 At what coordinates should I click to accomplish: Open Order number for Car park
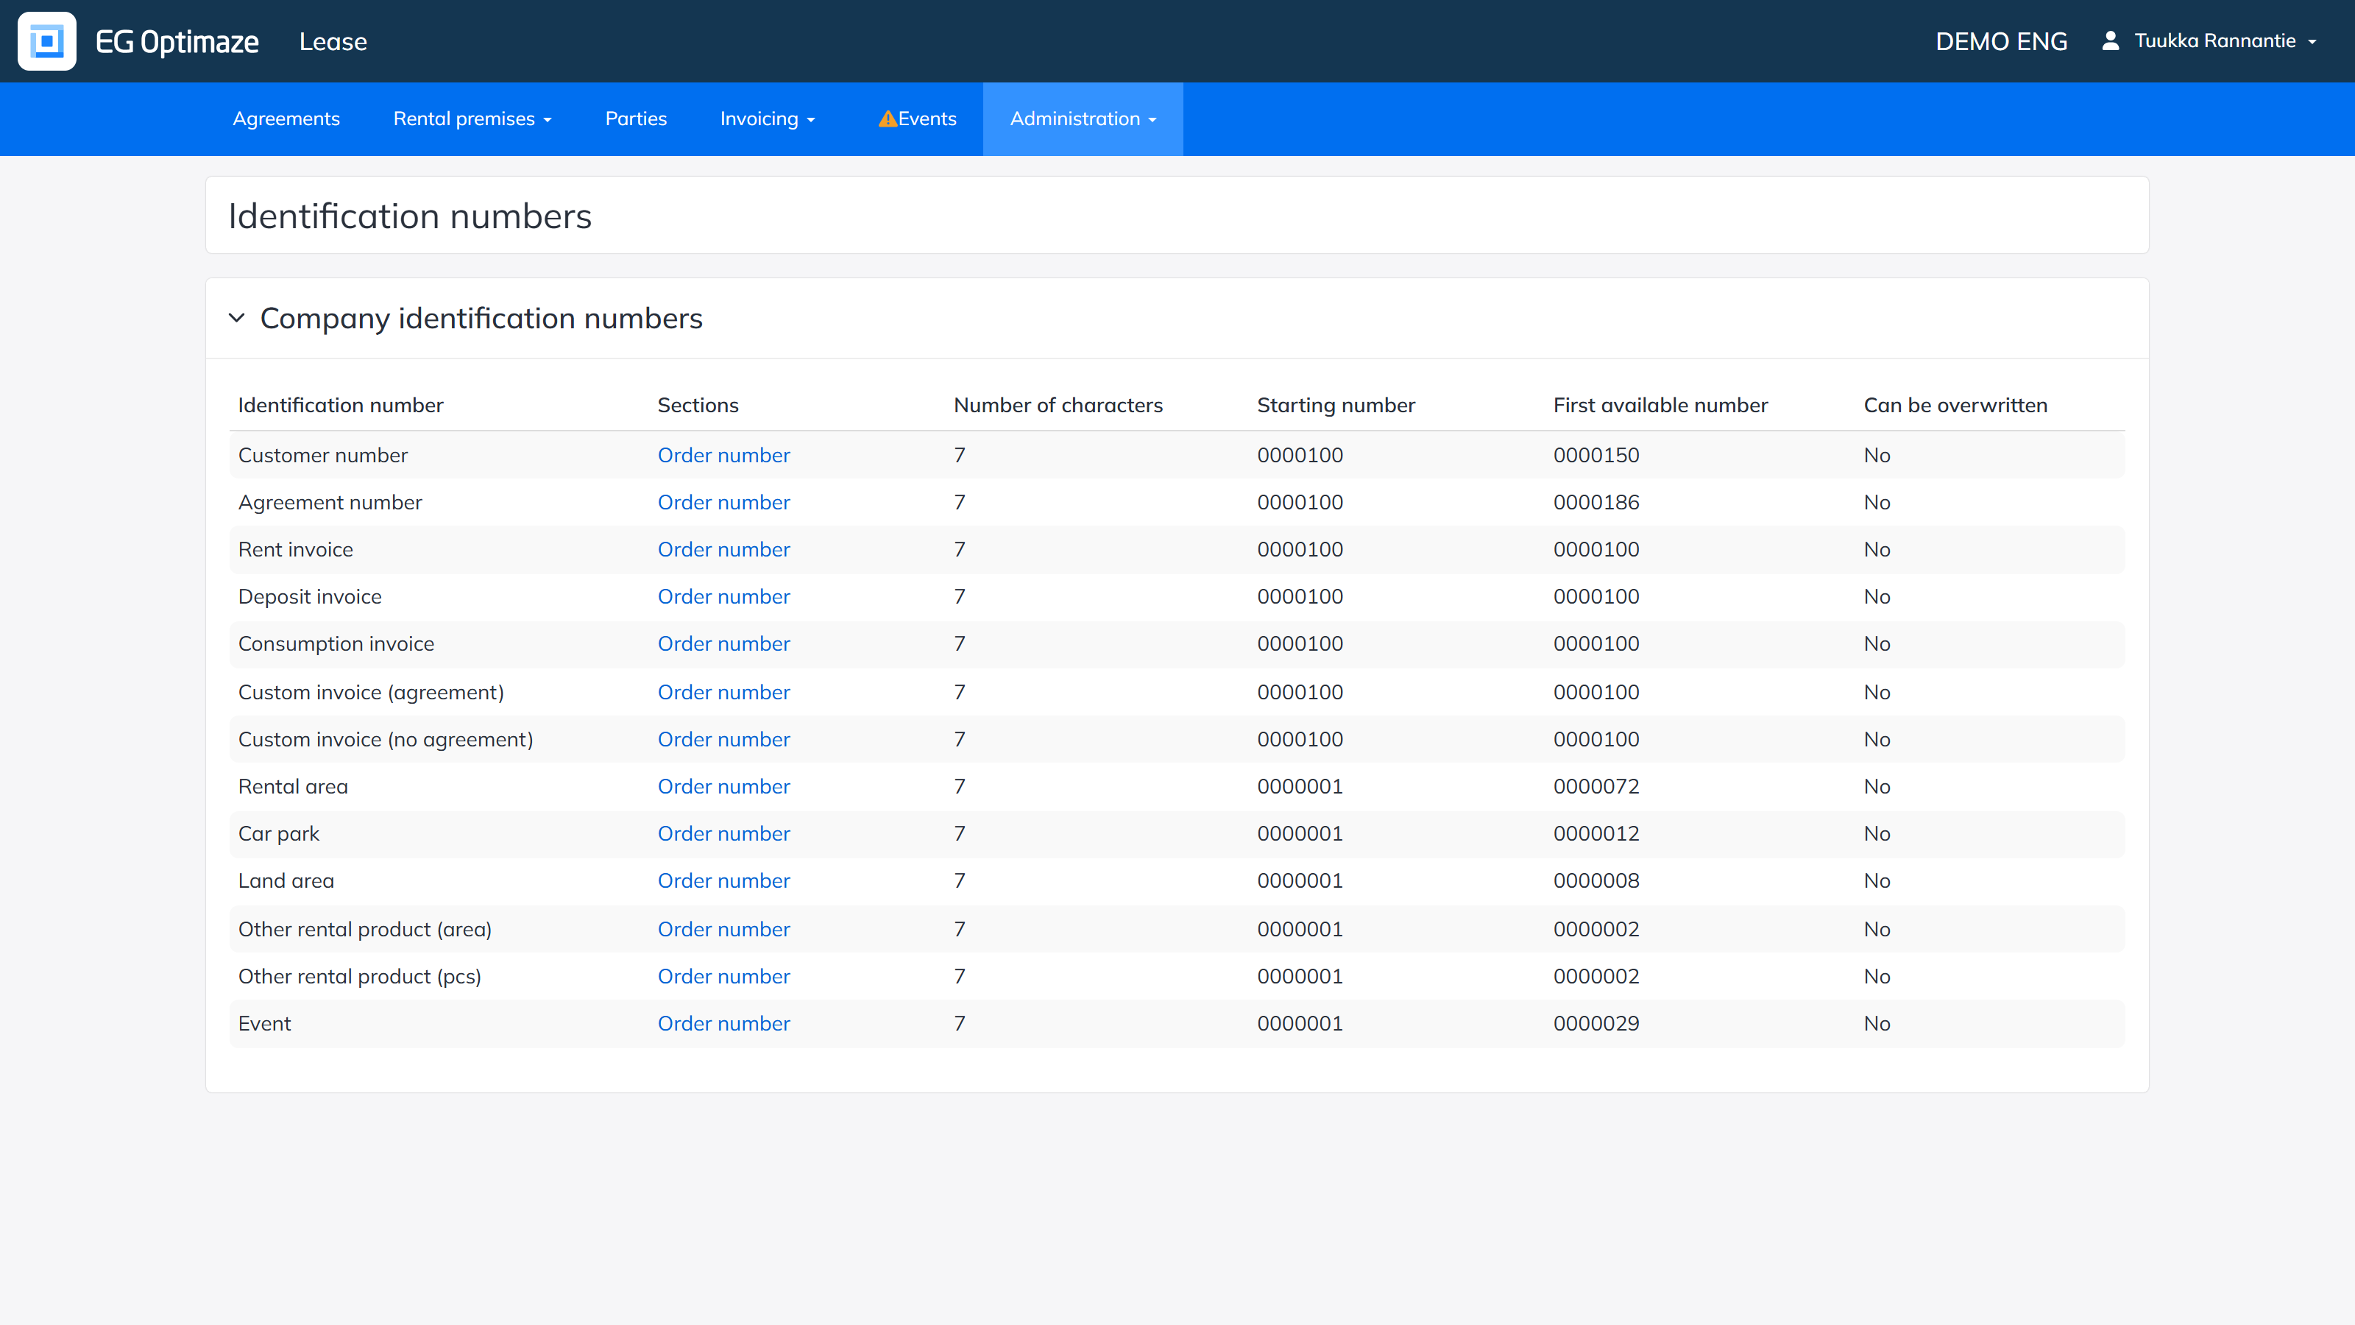pyautogui.click(x=723, y=834)
